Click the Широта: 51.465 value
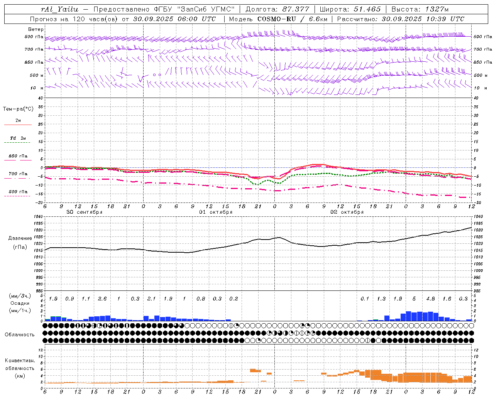 click(350, 9)
